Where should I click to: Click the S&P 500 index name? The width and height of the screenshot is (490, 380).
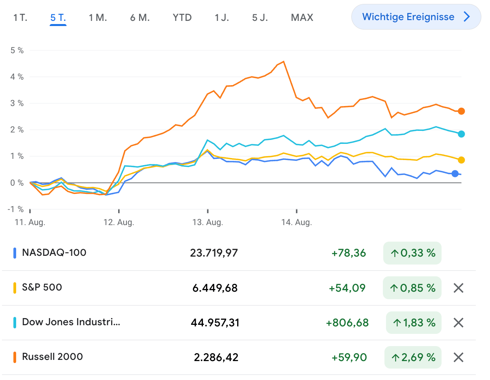pyautogui.click(x=42, y=287)
